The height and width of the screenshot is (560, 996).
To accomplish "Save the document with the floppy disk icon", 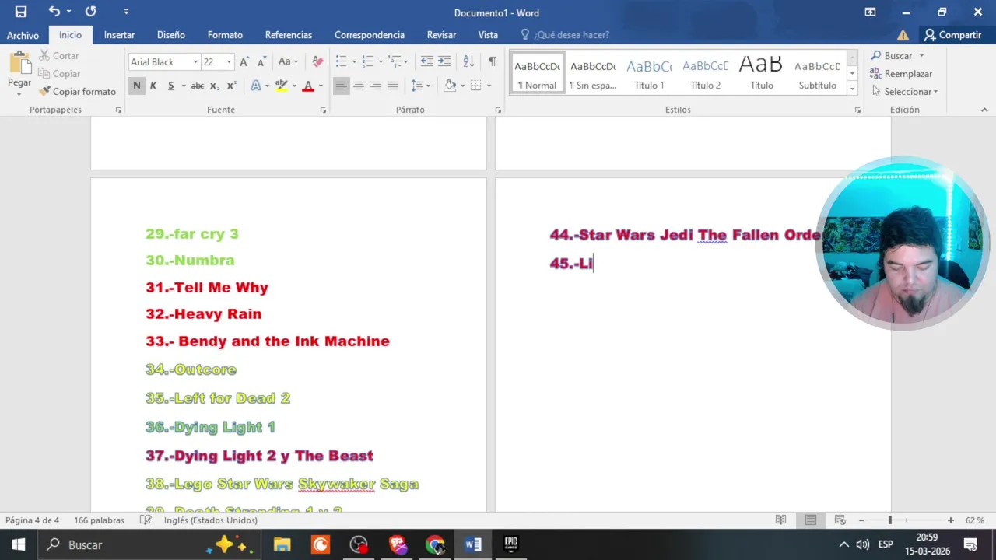I will coord(21,12).
